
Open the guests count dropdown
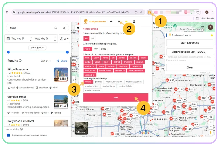click(64, 39)
